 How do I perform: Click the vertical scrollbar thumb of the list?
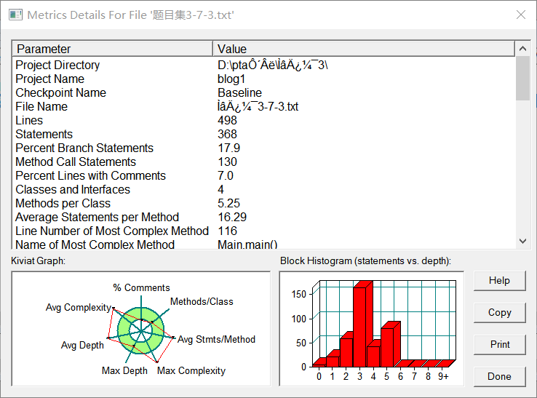point(522,79)
